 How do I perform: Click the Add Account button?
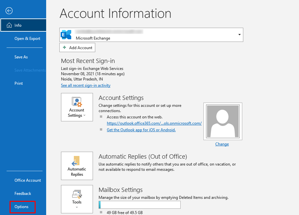(x=77, y=47)
